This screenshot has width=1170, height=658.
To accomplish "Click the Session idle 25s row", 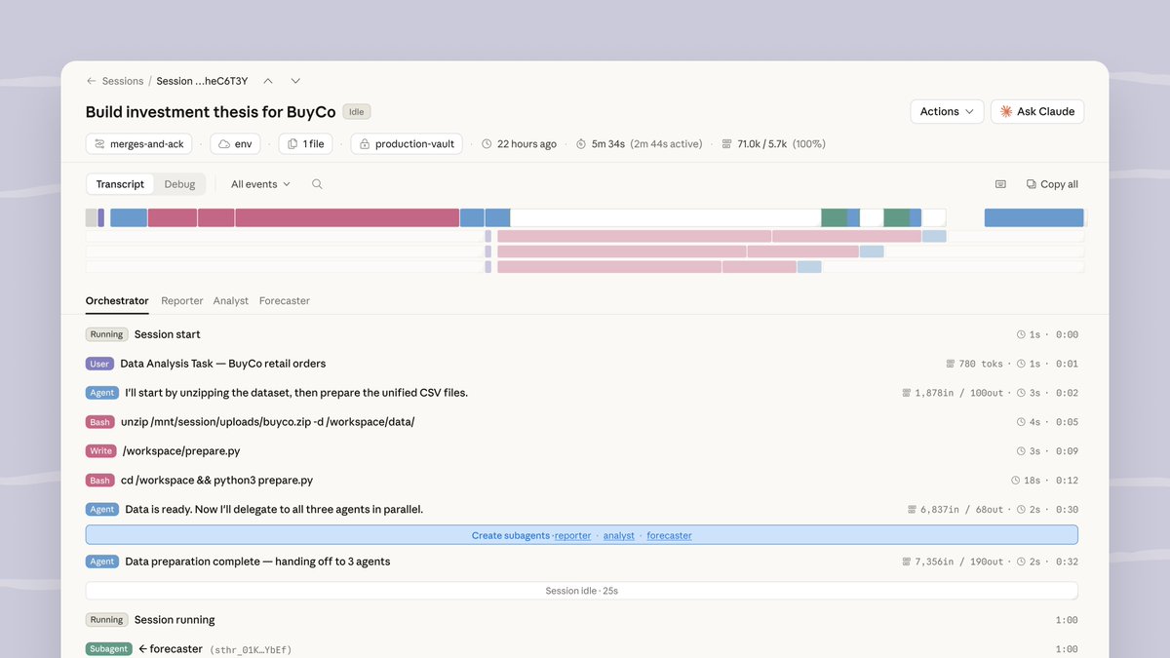I will (581, 590).
